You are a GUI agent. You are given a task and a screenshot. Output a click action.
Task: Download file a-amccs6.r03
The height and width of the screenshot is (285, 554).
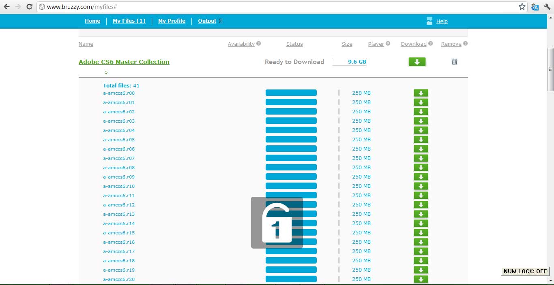click(421, 121)
